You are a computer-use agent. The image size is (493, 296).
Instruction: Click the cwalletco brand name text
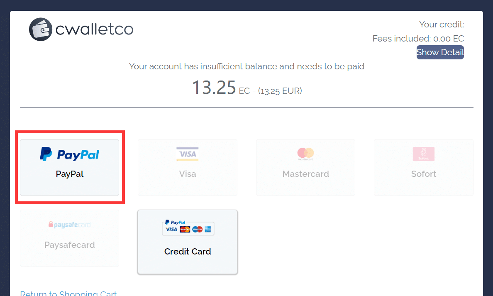click(94, 29)
